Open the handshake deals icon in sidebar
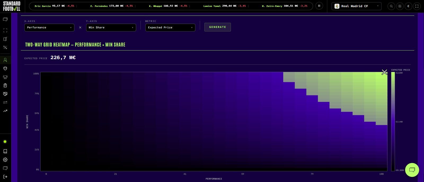The image size is (424, 182). (5, 94)
